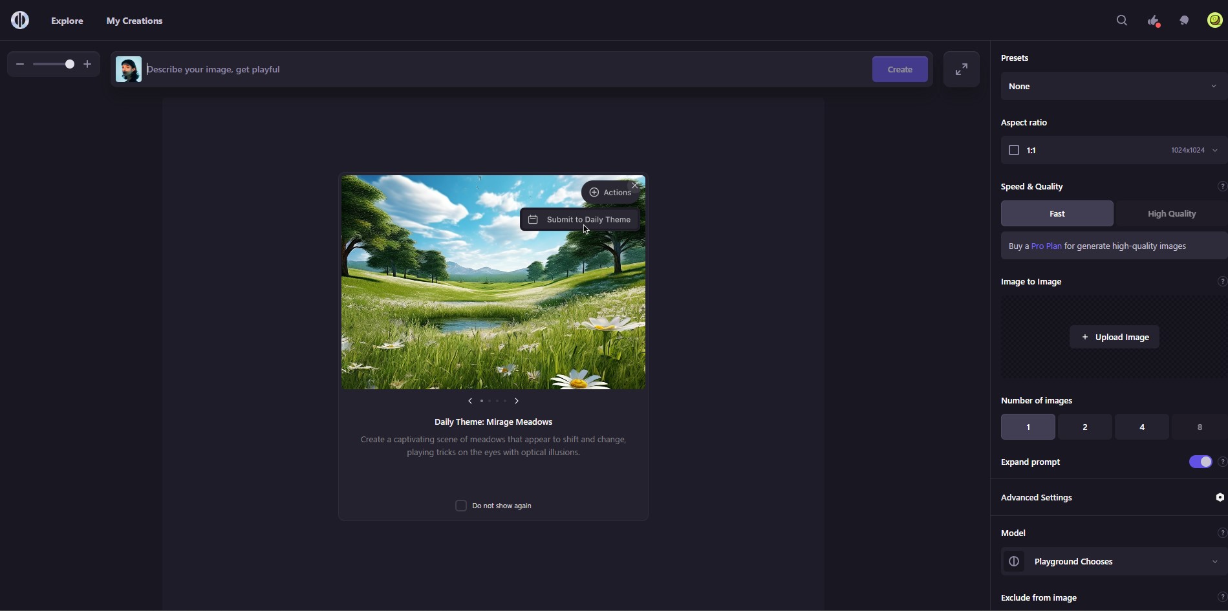Choose Submit to Daily Theme option

(x=579, y=219)
